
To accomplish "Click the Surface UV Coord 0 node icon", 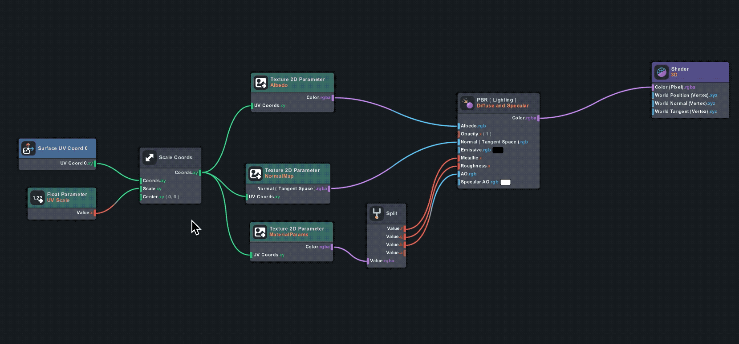I will pyautogui.click(x=28, y=148).
